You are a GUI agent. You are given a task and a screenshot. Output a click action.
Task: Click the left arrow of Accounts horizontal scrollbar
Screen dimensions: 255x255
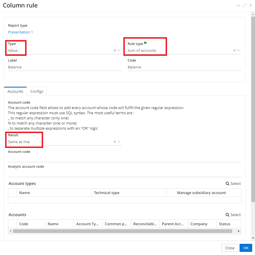(11, 231)
